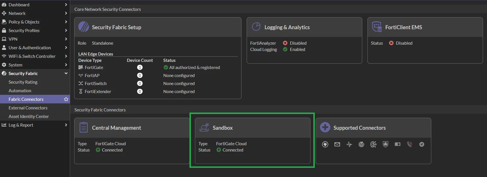
Task: Open the User & Authentication menu
Action: (x=35, y=48)
